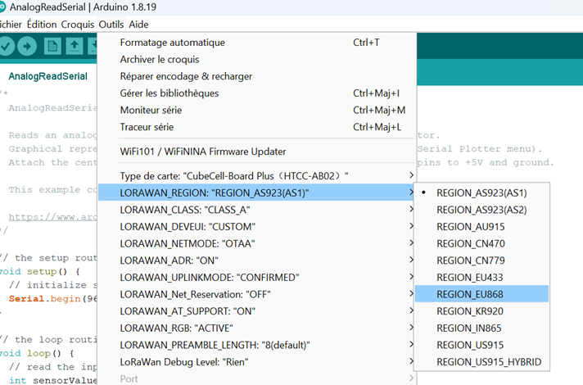
Task: Select the REGION_US915_HYBRID option
Action: pyautogui.click(x=481, y=362)
